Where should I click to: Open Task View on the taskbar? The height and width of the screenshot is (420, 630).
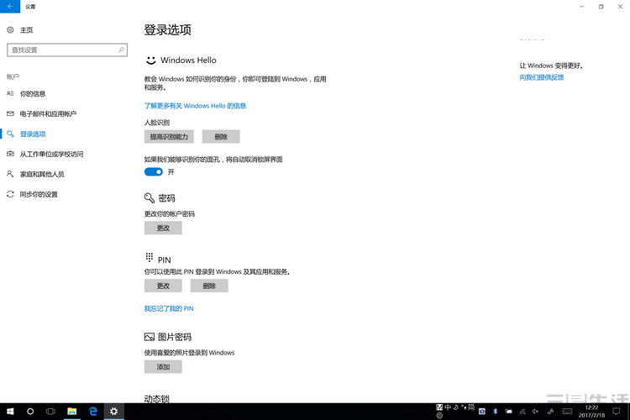(x=50, y=411)
